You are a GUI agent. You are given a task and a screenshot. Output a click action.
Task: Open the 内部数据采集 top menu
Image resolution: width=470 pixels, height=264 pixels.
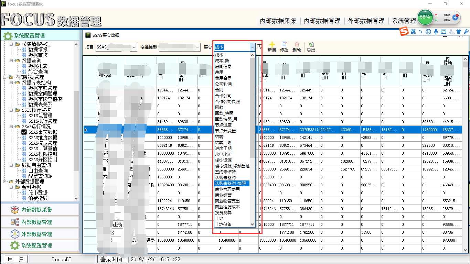point(278,21)
